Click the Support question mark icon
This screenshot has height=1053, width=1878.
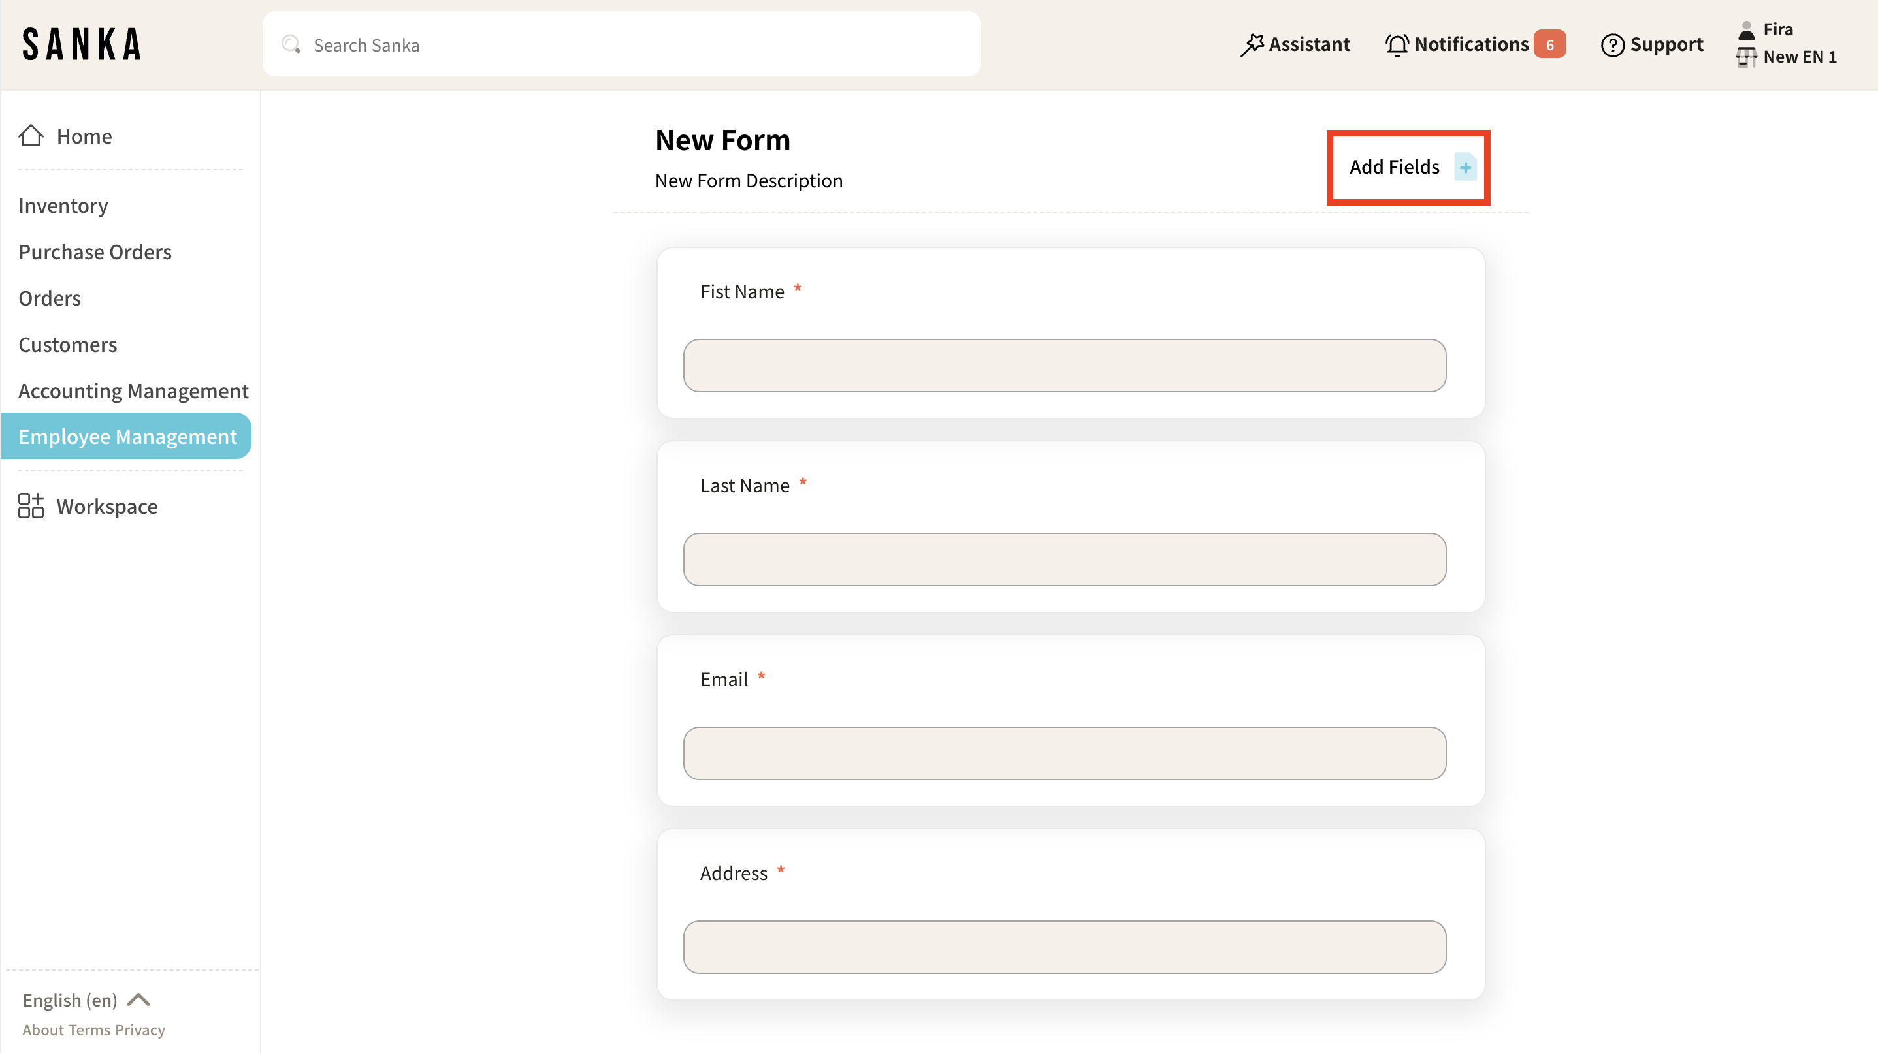tap(1612, 44)
